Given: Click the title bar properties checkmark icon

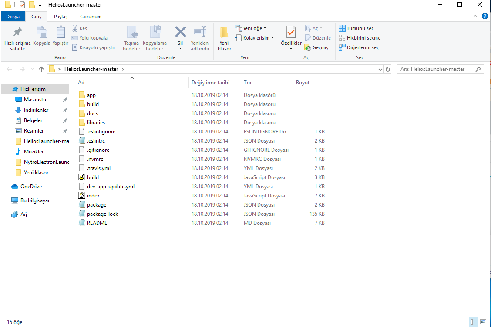Looking at the screenshot, I should (x=22, y=5).
